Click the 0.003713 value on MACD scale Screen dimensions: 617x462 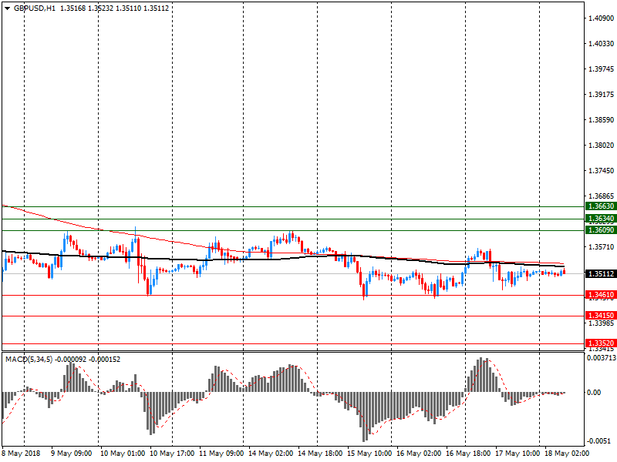pos(600,358)
